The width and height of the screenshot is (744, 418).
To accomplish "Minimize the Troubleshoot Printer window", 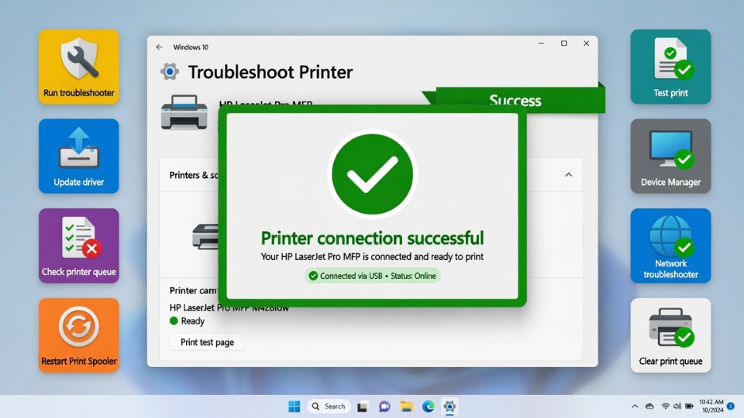I will click(x=541, y=43).
